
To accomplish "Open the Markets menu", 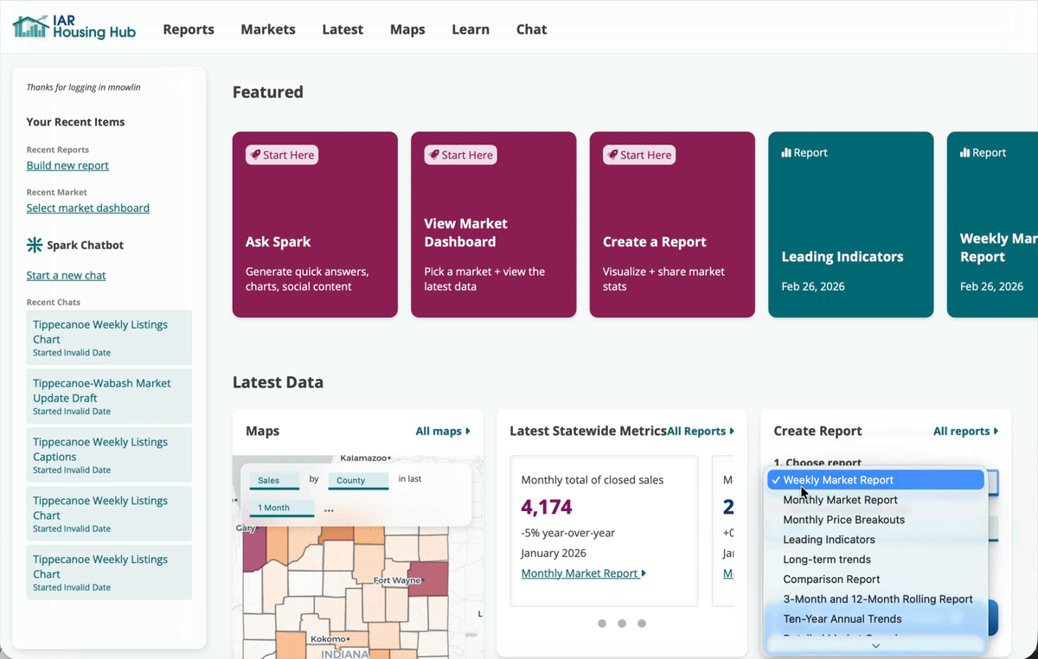I will pyautogui.click(x=267, y=29).
